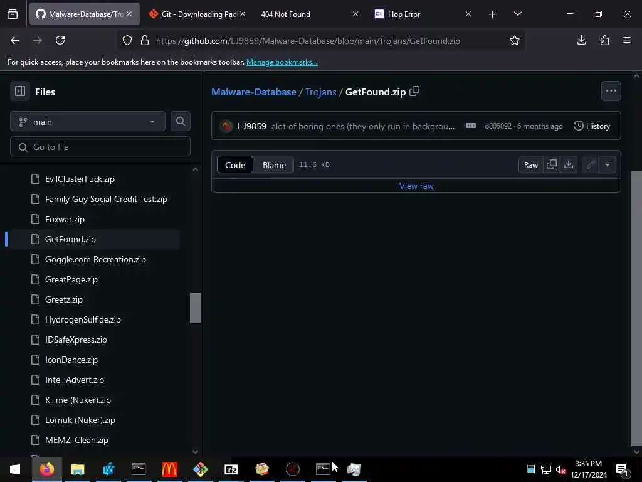The width and height of the screenshot is (642, 482).
Task: Close the 404 Not Found tab
Action: (355, 14)
